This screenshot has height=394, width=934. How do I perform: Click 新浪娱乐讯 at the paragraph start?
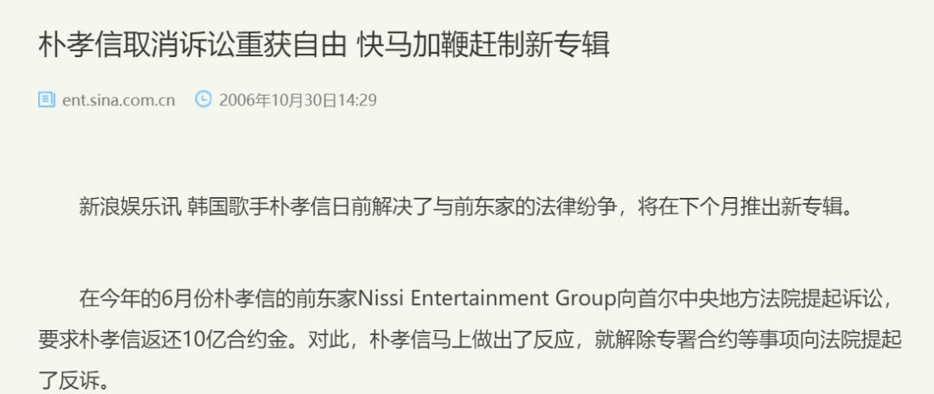130,207
